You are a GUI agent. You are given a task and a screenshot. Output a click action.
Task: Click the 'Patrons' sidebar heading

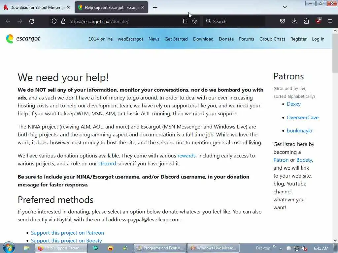[x=288, y=76]
